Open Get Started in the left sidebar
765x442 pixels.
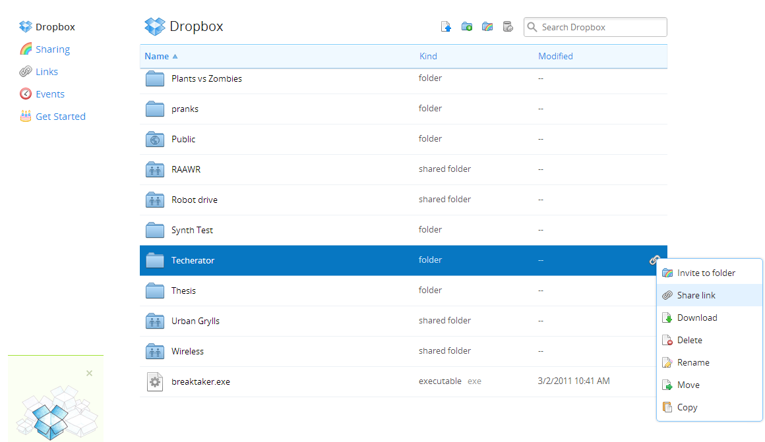coord(53,117)
